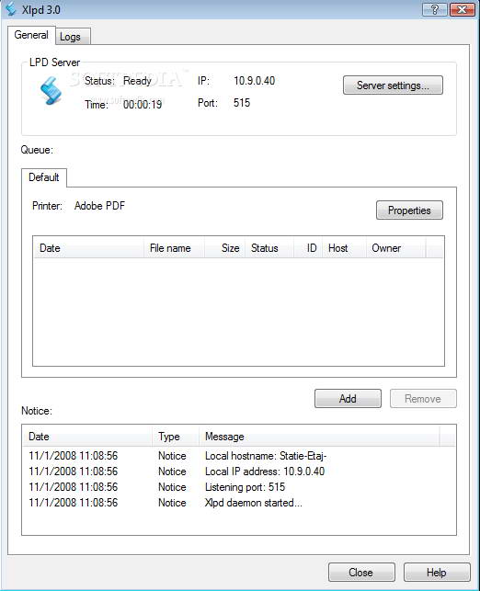Switch to the General tab

pos(31,35)
